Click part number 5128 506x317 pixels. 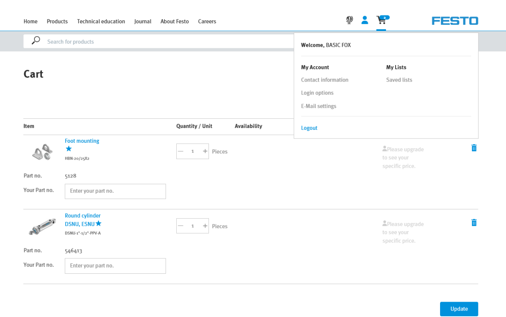pos(71,176)
